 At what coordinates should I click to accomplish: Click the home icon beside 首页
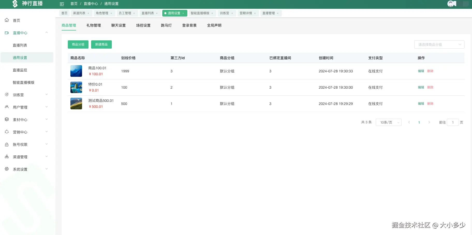coord(7,20)
